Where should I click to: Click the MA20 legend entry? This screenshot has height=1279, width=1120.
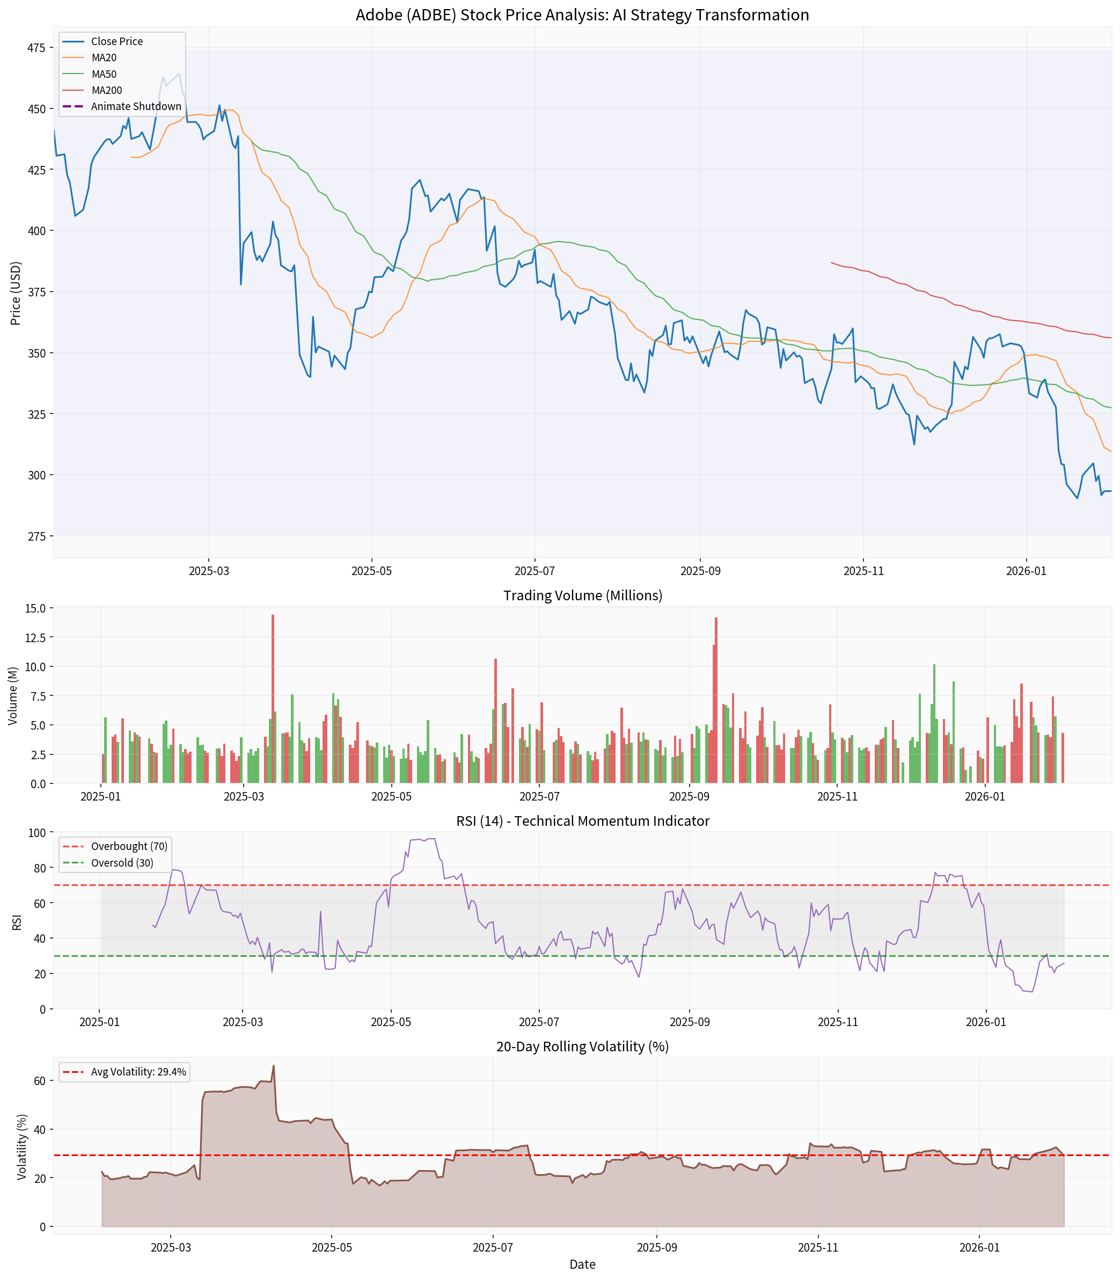(x=104, y=57)
